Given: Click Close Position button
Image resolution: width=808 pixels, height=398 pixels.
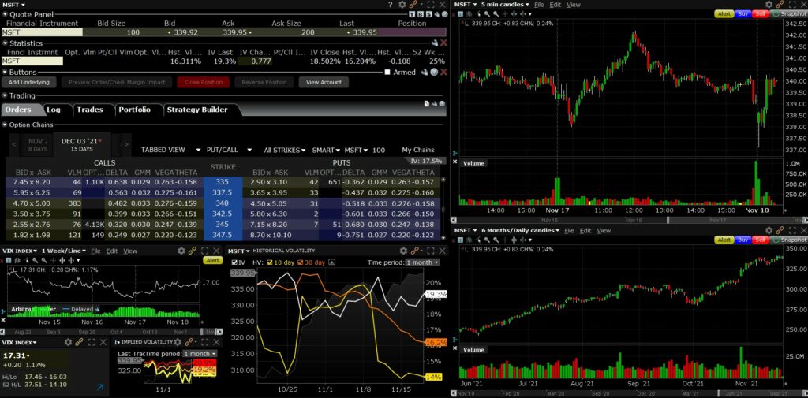Looking at the screenshot, I should tap(204, 82).
